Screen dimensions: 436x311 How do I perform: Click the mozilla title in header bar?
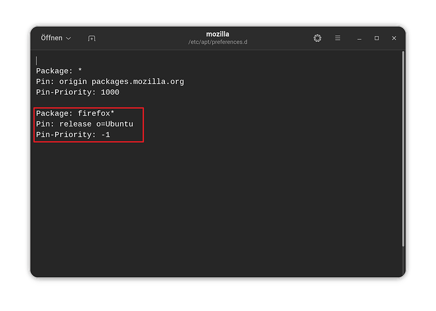point(218,34)
